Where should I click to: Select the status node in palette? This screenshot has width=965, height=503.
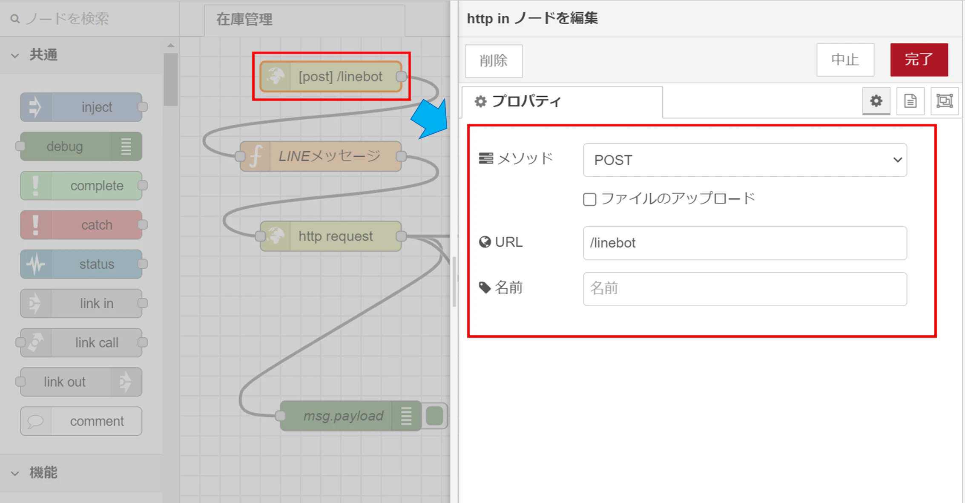point(81,264)
